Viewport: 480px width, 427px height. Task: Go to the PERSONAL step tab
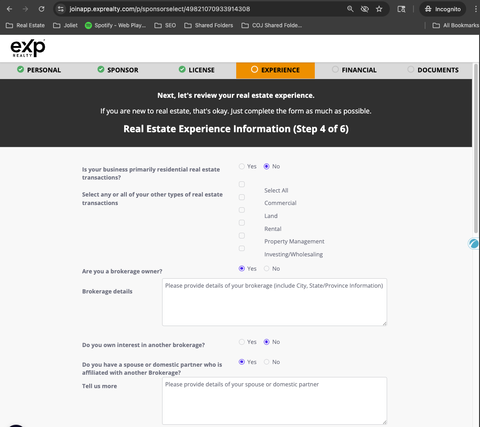pos(39,70)
